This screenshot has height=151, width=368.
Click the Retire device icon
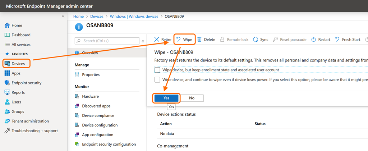point(157,40)
